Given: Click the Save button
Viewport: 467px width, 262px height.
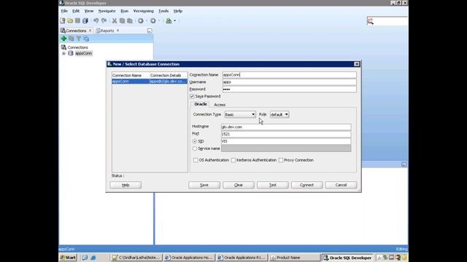Looking at the screenshot, I should tap(204, 185).
